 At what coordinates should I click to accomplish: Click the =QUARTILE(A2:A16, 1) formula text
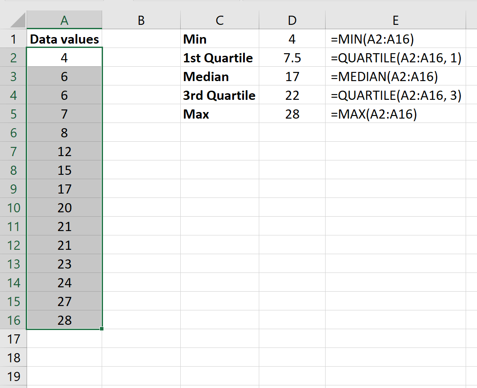point(396,58)
